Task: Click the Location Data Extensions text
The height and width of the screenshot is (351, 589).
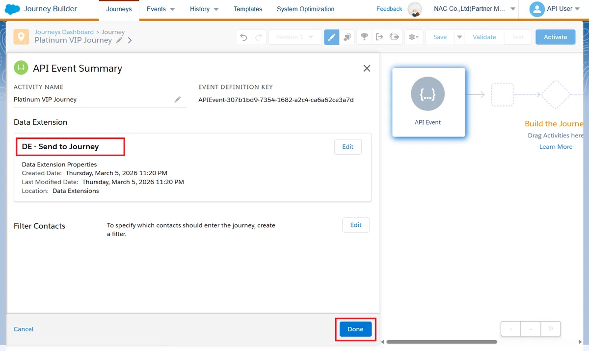Action: point(76,191)
